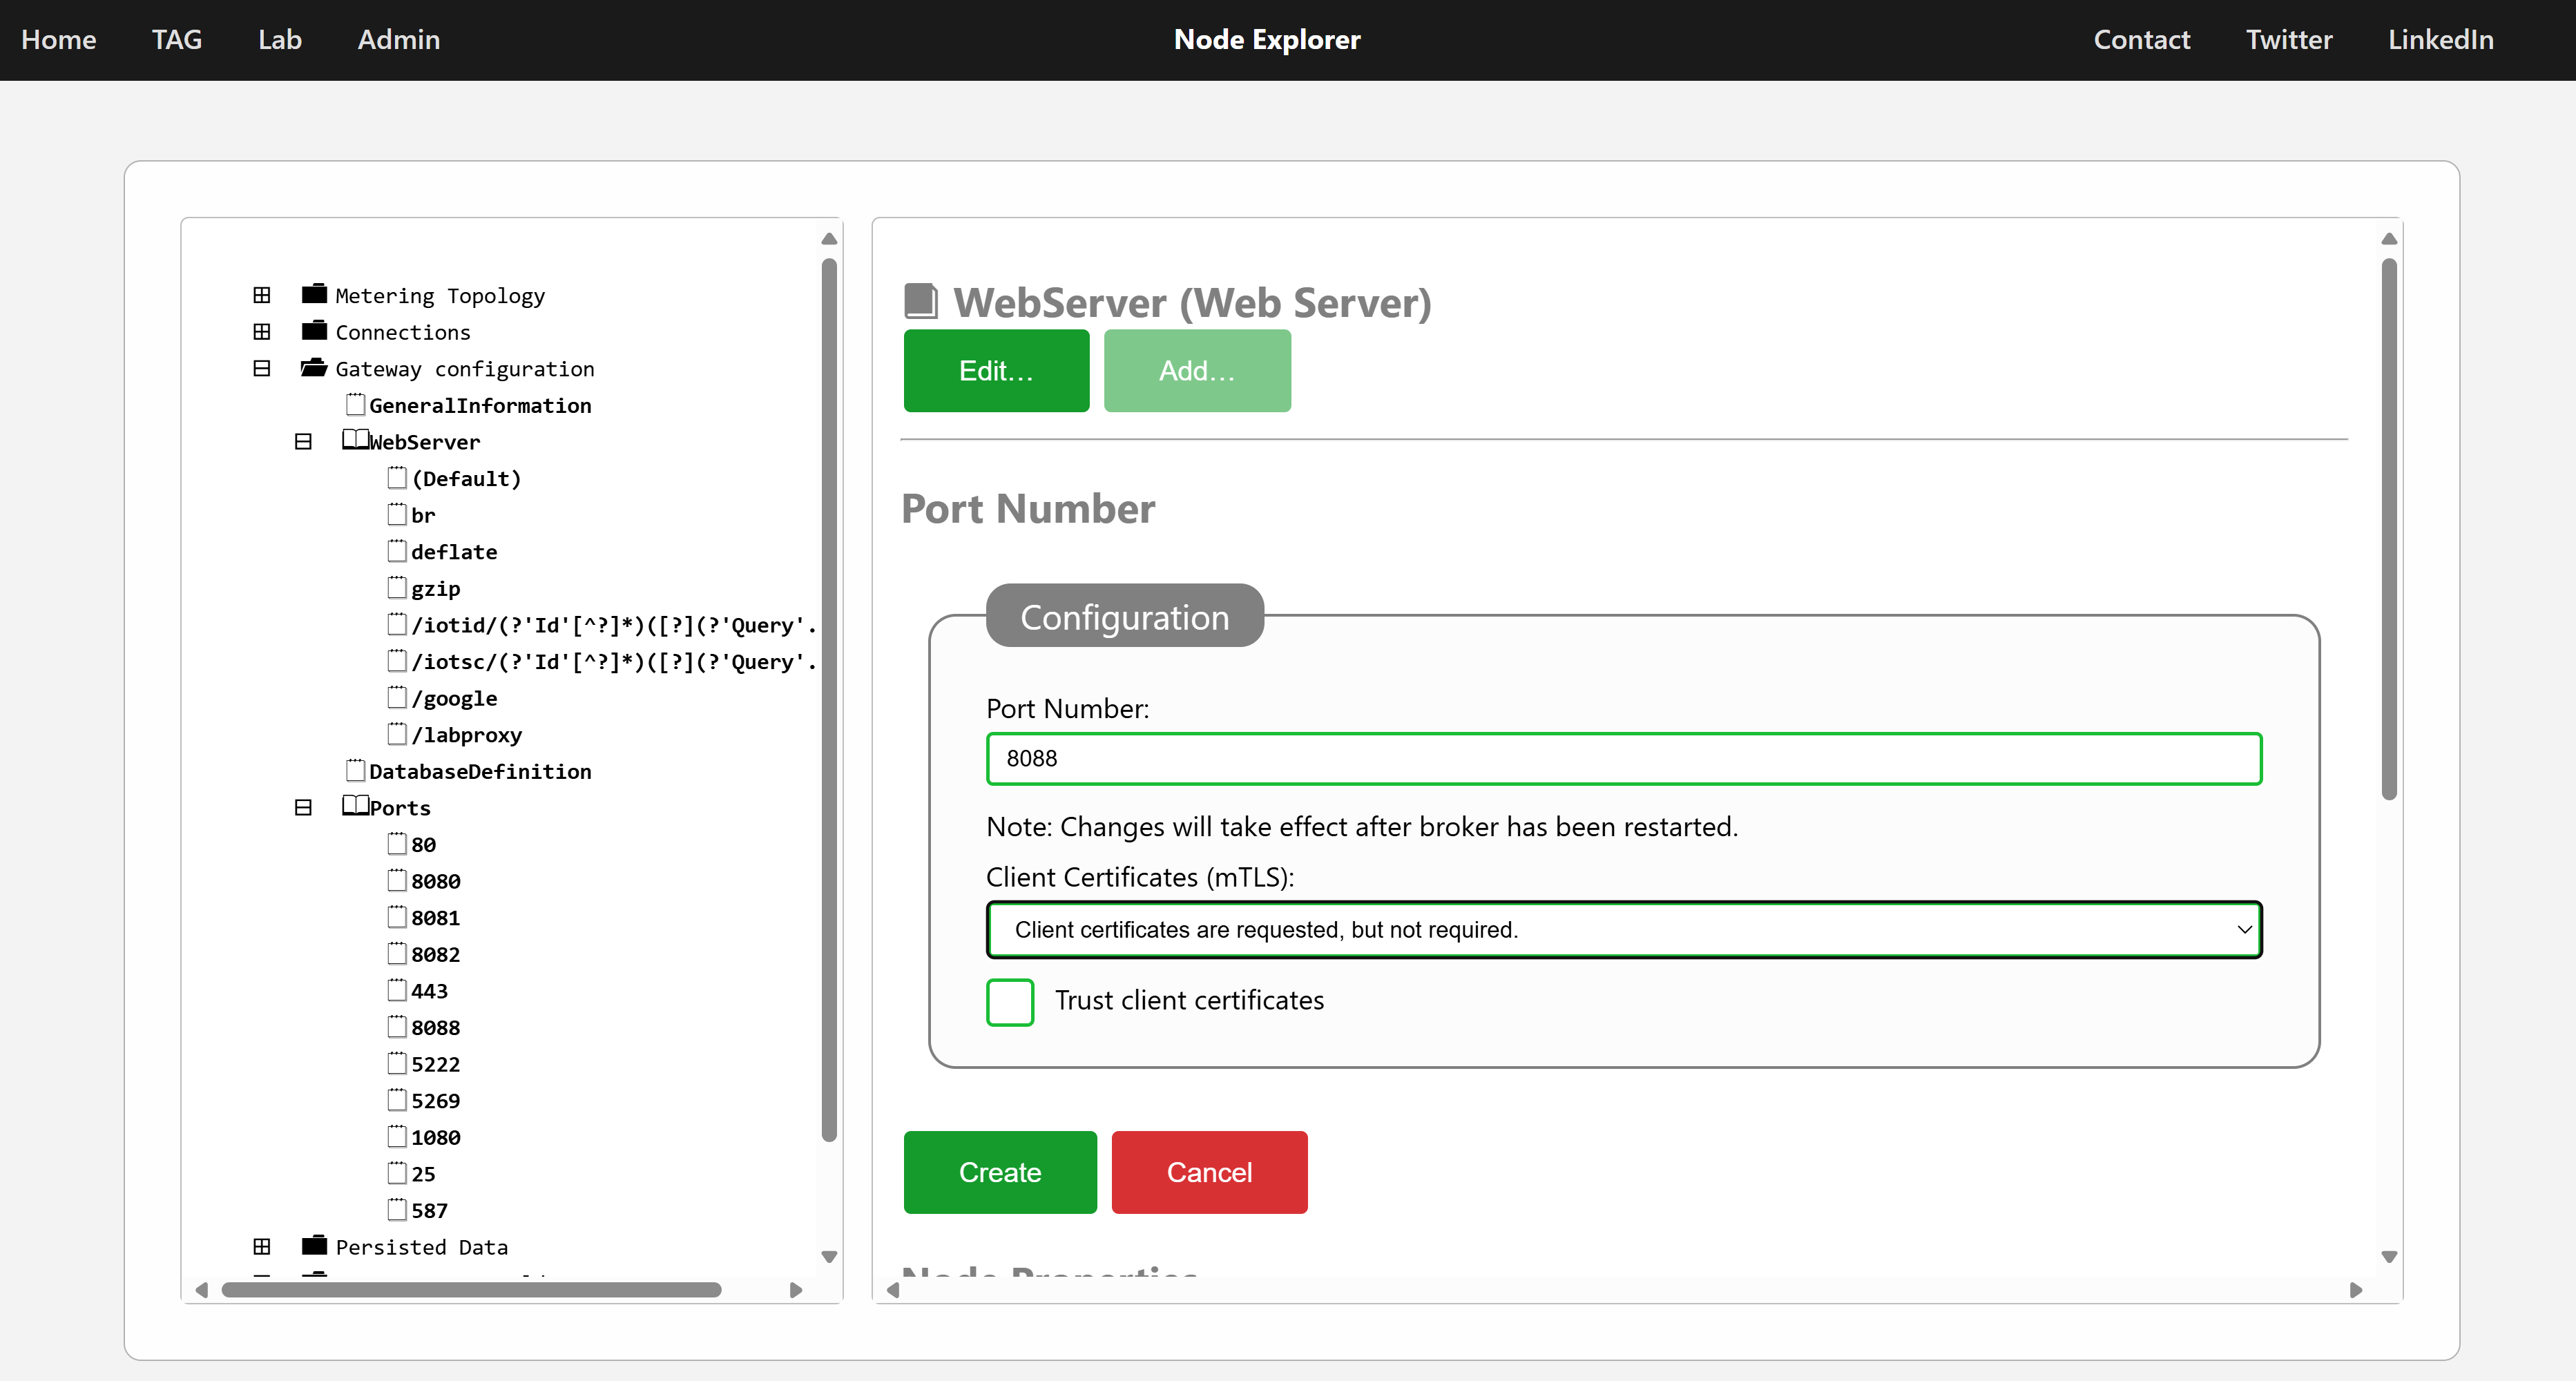Screen dimensions: 2576x1381
Task: Click the tree panel scroll-right arrow
Action: [796, 1290]
